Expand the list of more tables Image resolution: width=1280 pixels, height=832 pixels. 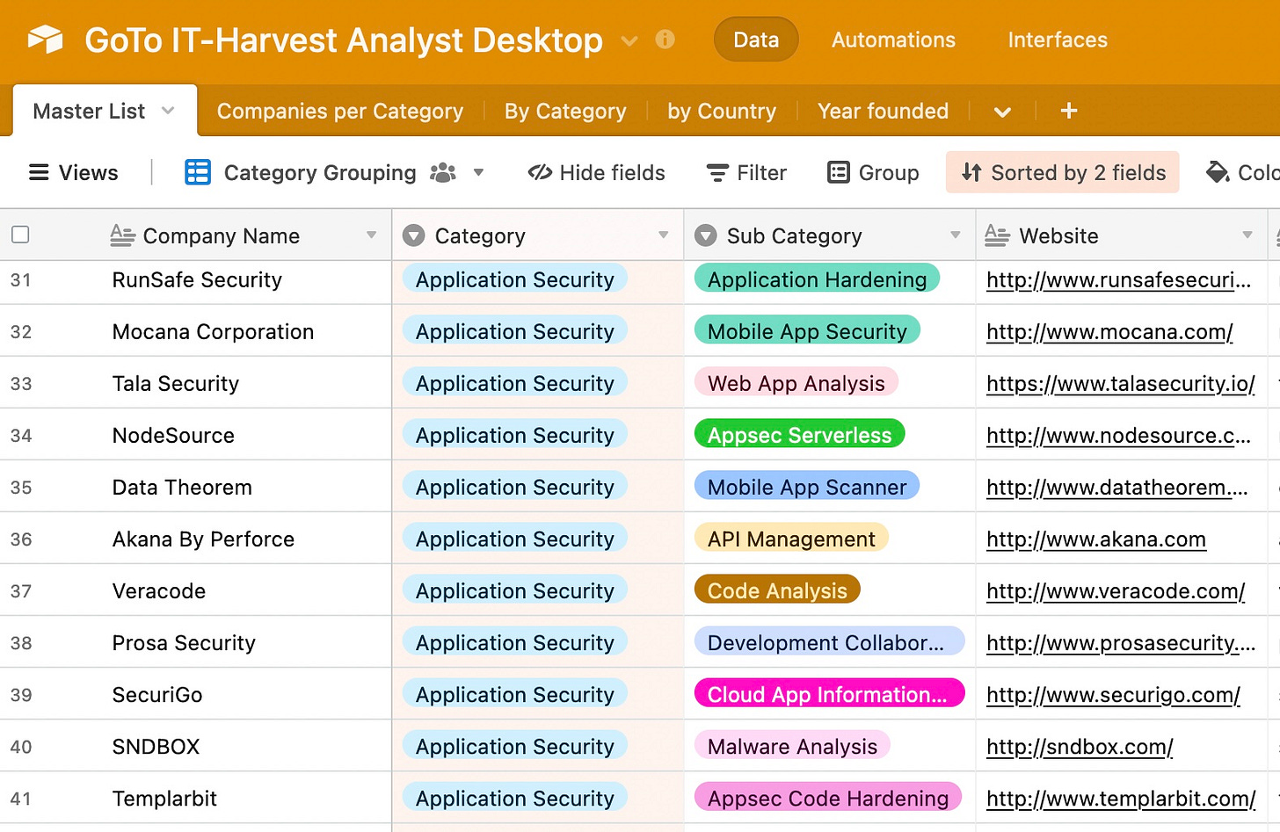(x=1002, y=112)
